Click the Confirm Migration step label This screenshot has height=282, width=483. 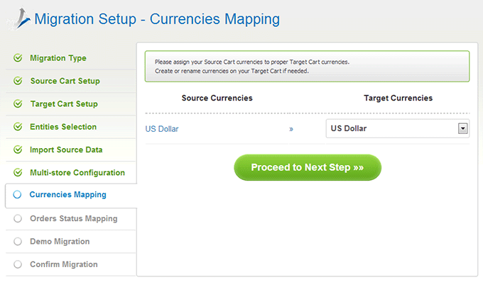pos(64,264)
